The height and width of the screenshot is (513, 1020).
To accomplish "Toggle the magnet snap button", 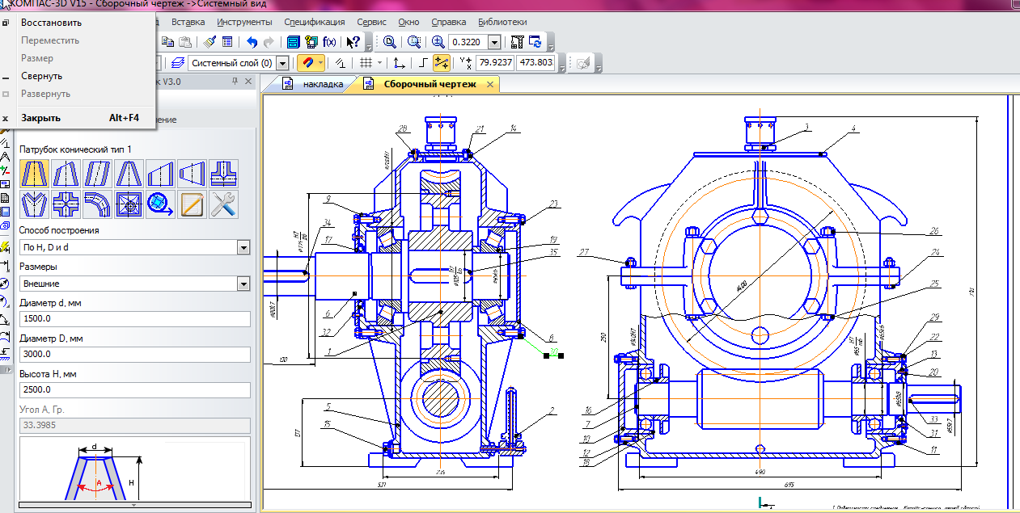I will 307,63.
